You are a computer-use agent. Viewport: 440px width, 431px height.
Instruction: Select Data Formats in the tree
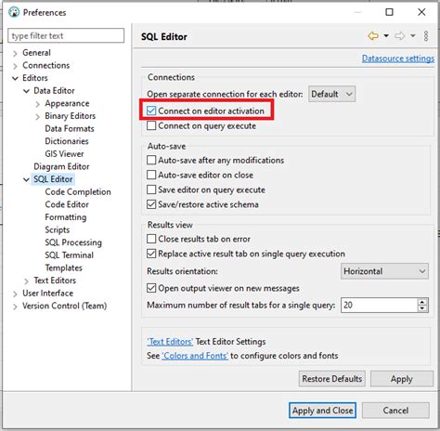(x=70, y=128)
